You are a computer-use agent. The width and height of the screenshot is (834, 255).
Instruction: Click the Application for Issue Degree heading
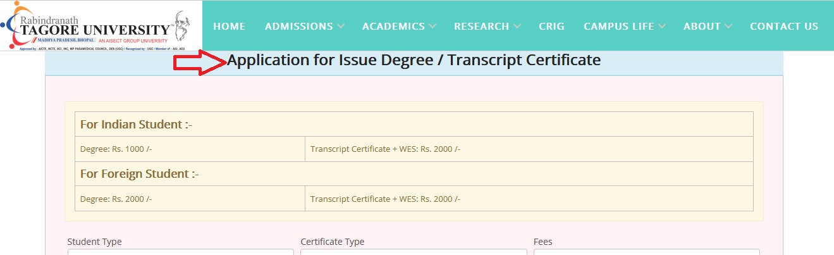414,61
